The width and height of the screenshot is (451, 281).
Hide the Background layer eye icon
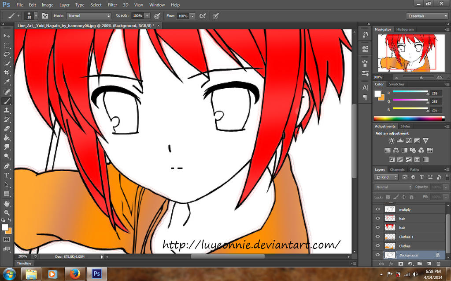point(377,255)
